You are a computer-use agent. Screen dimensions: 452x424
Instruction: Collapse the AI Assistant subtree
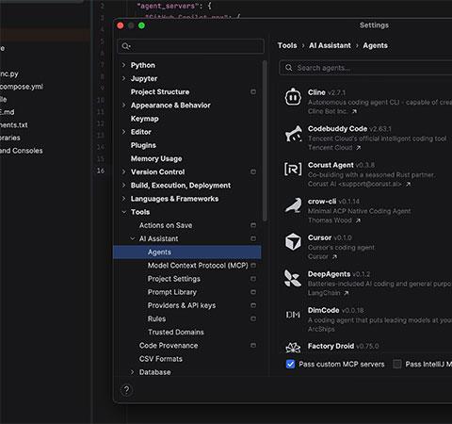pos(132,238)
